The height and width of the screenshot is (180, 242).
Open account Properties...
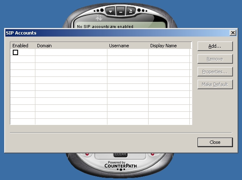tap(215, 72)
